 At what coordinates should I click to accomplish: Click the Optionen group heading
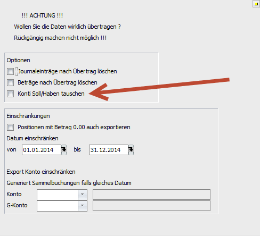[x=18, y=60]
